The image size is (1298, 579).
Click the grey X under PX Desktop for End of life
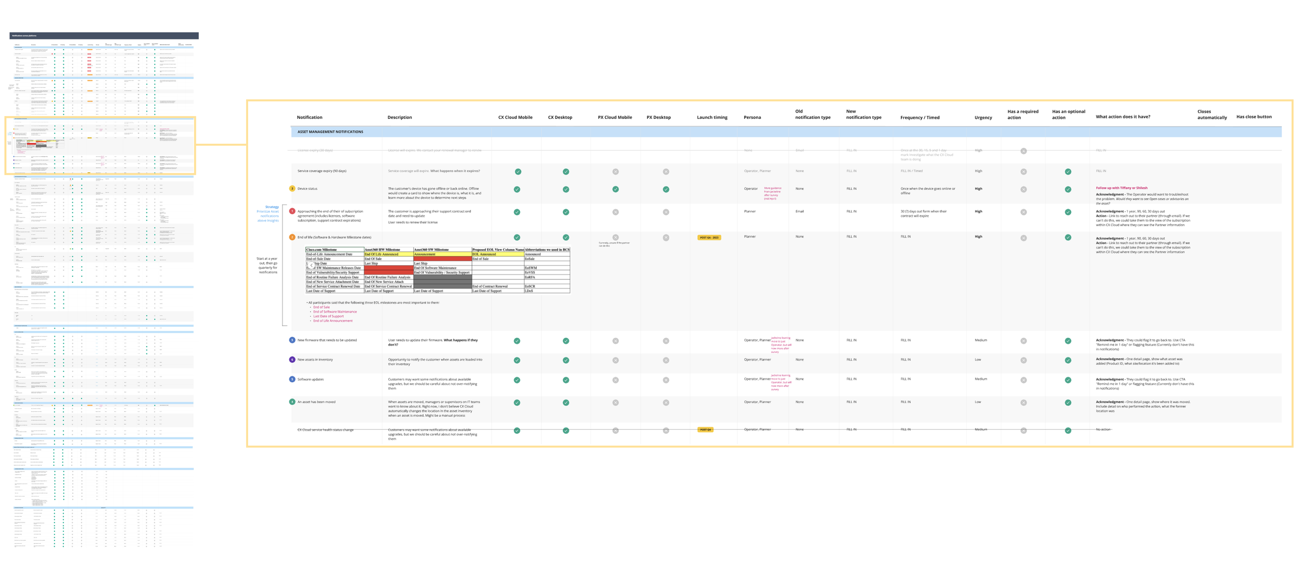[666, 238]
